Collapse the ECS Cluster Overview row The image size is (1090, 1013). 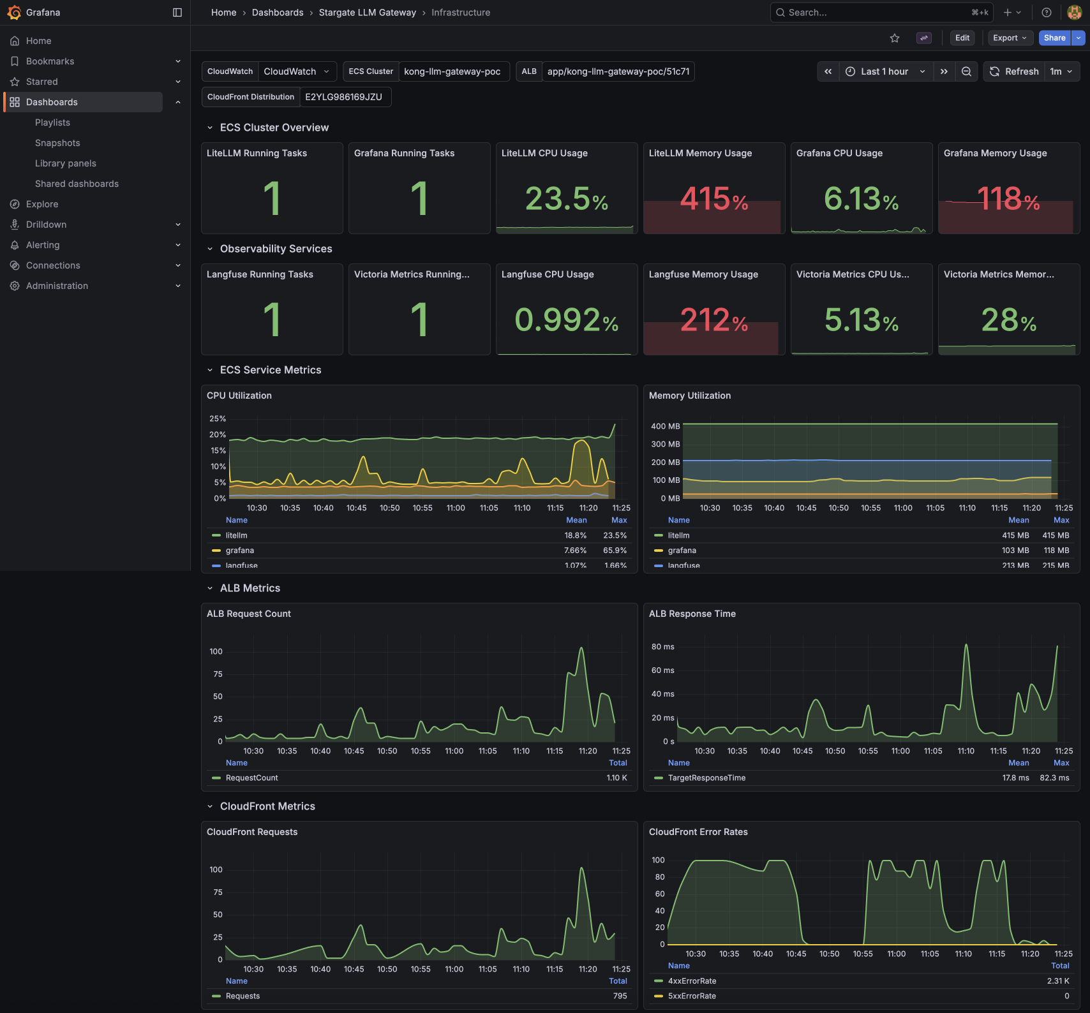pos(209,128)
